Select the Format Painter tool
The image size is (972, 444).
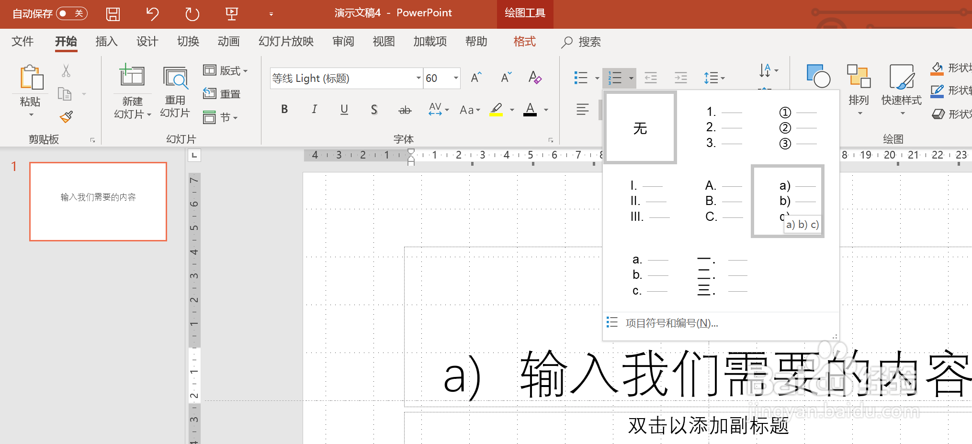click(x=67, y=117)
